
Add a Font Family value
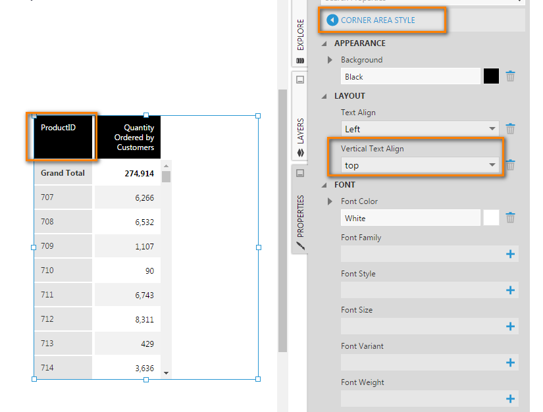tap(510, 254)
